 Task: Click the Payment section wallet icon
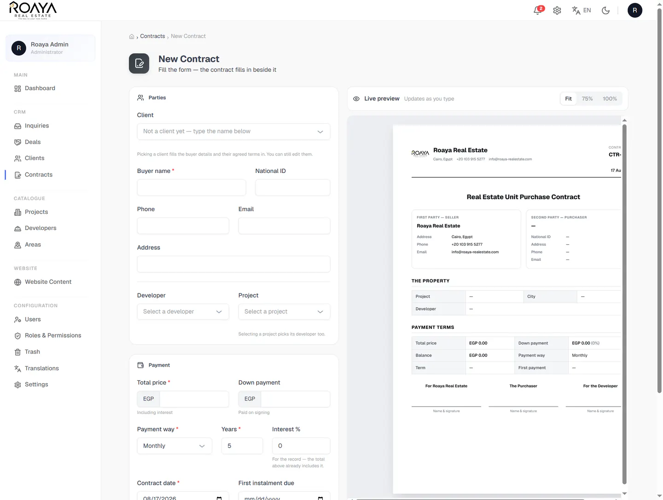pos(140,365)
